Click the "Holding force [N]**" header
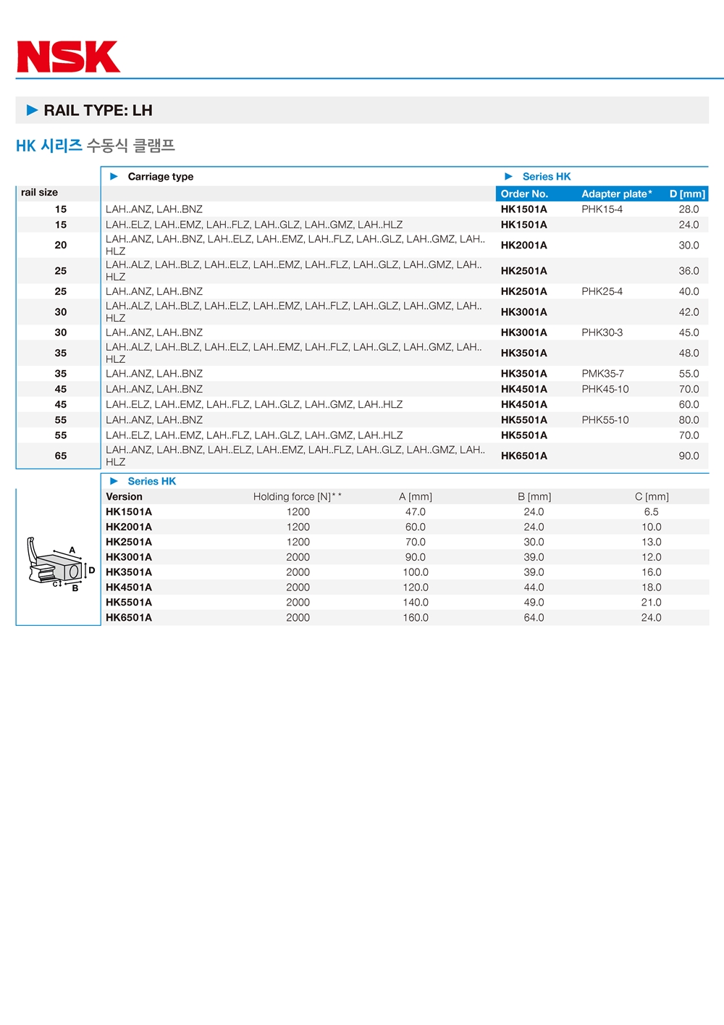 tap(298, 497)
